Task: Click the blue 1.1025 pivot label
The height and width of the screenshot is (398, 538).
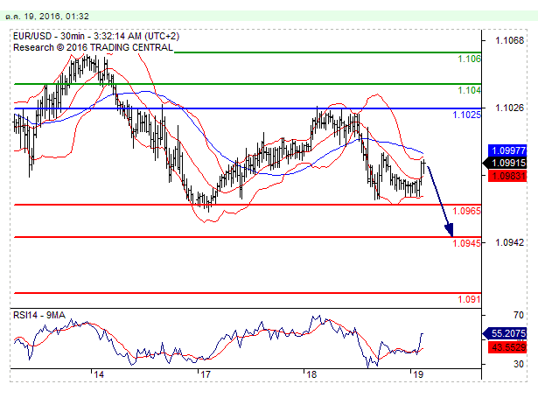Action: click(466, 115)
